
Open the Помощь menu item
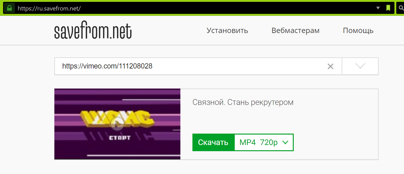358,30
